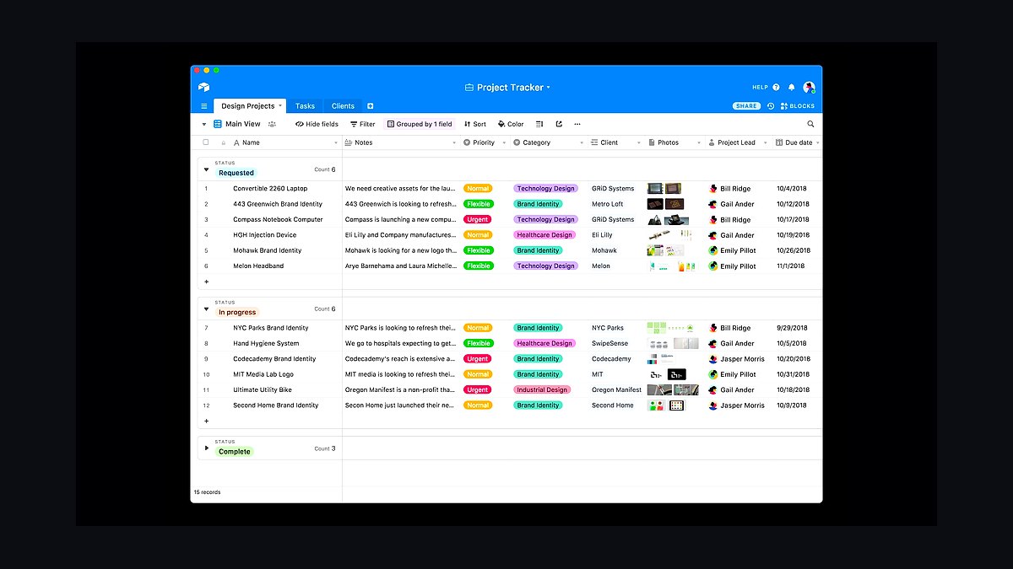The image size is (1013, 569).
Task: Click the Oregon Manifest client cell
Action: click(616, 389)
